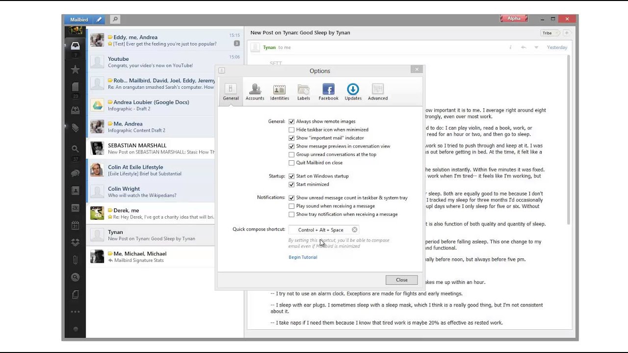Toggle Show message previews in conversation view

pyautogui.click(x=291, y=147)
